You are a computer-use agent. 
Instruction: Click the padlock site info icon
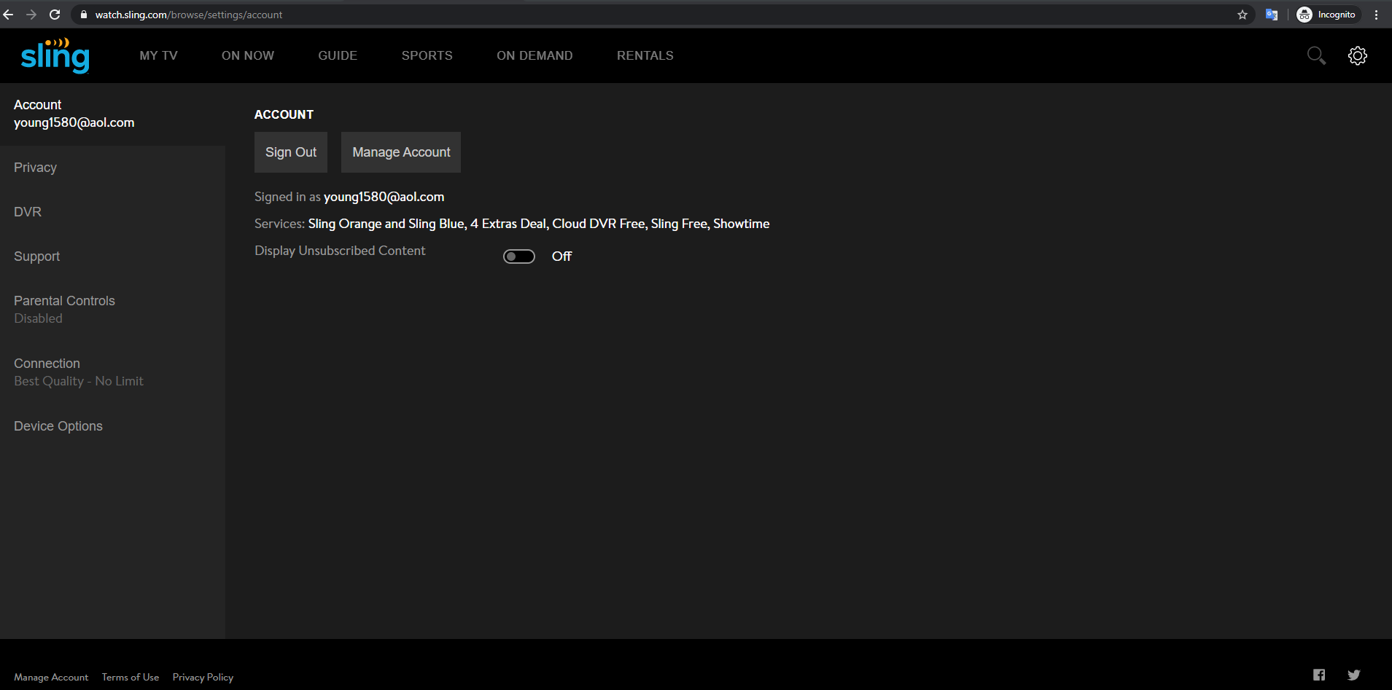(84, 15)
